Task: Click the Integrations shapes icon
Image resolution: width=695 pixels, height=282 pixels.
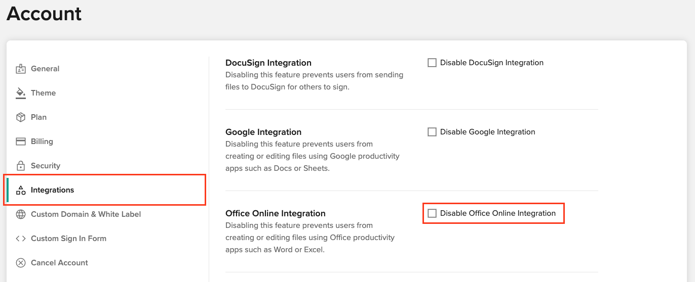Action: 21,190
